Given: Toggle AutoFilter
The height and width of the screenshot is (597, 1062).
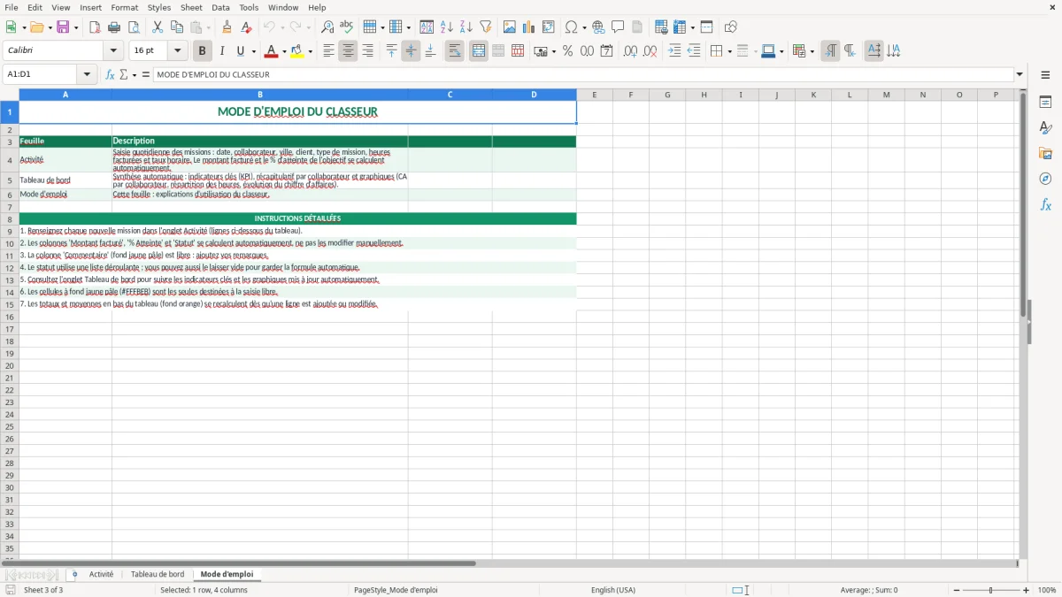Looking at the screenshot, I should (486, 27).
